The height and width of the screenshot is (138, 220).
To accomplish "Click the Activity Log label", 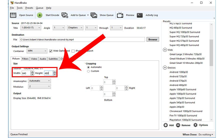I will (x=152, y=15).
